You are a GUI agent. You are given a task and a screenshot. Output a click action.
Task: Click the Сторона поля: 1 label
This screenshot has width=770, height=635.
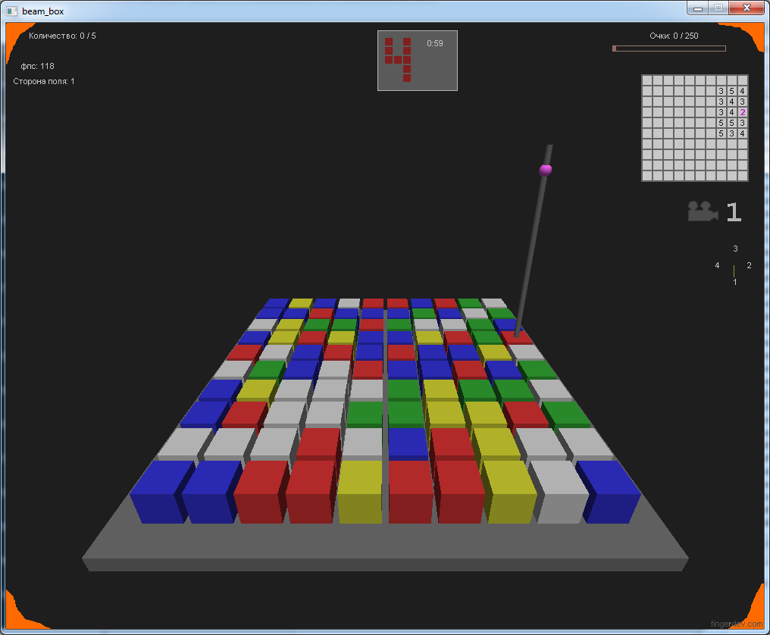(44, 81)
